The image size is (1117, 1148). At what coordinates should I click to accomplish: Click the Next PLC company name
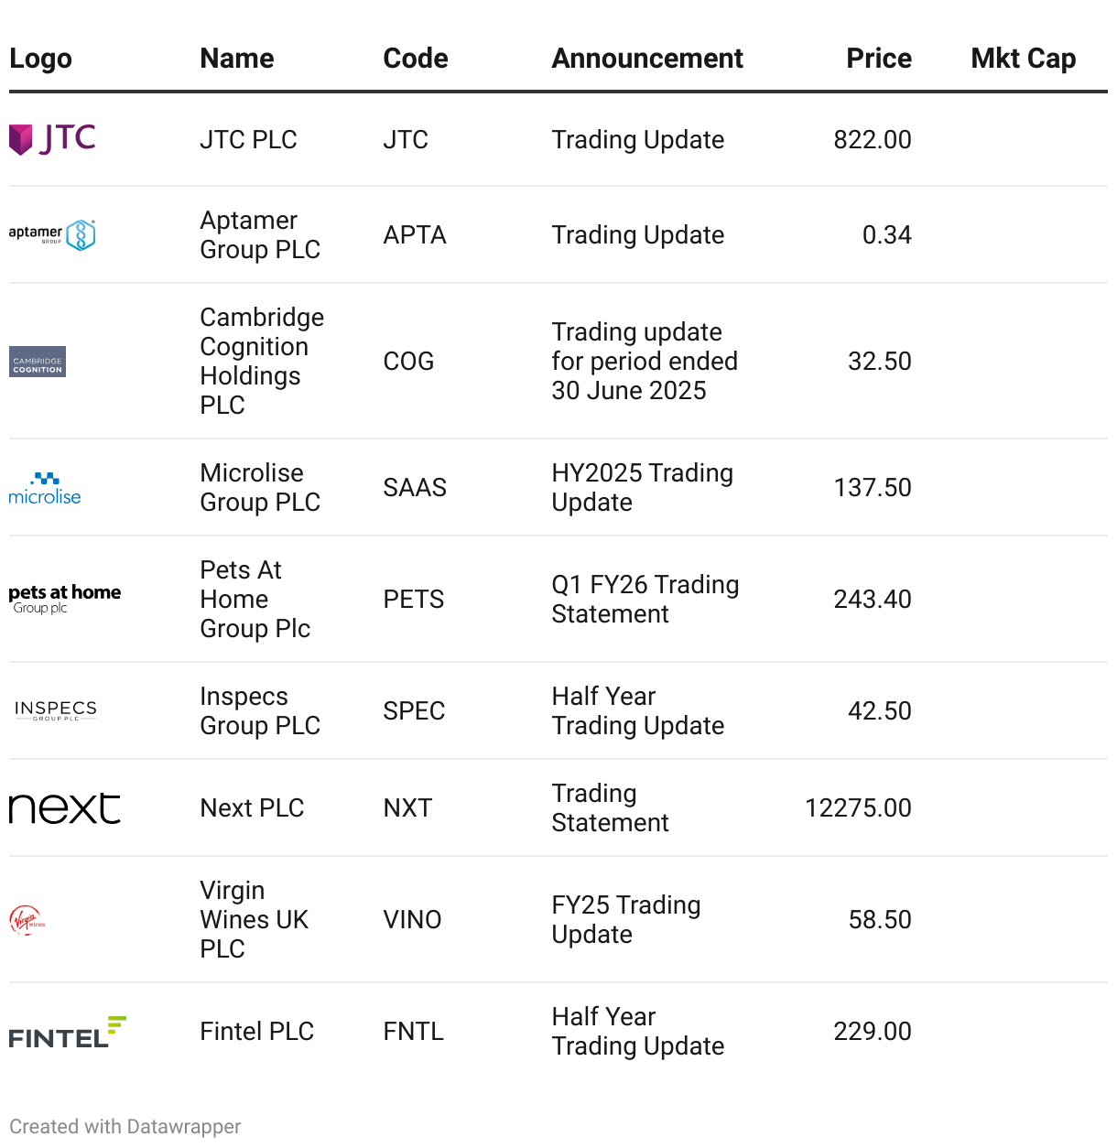pos(252,808)
